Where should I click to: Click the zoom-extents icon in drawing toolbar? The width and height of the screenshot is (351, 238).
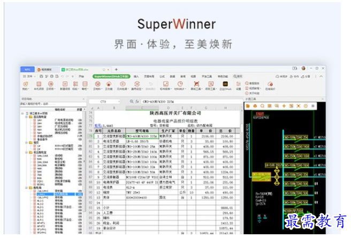point(299,106)
